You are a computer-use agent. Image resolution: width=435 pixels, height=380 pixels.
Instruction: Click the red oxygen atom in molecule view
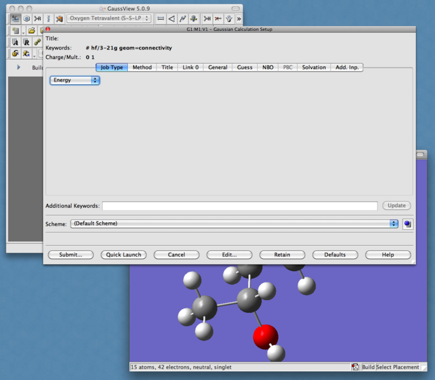pyautogui.click(x=265, y=337)
